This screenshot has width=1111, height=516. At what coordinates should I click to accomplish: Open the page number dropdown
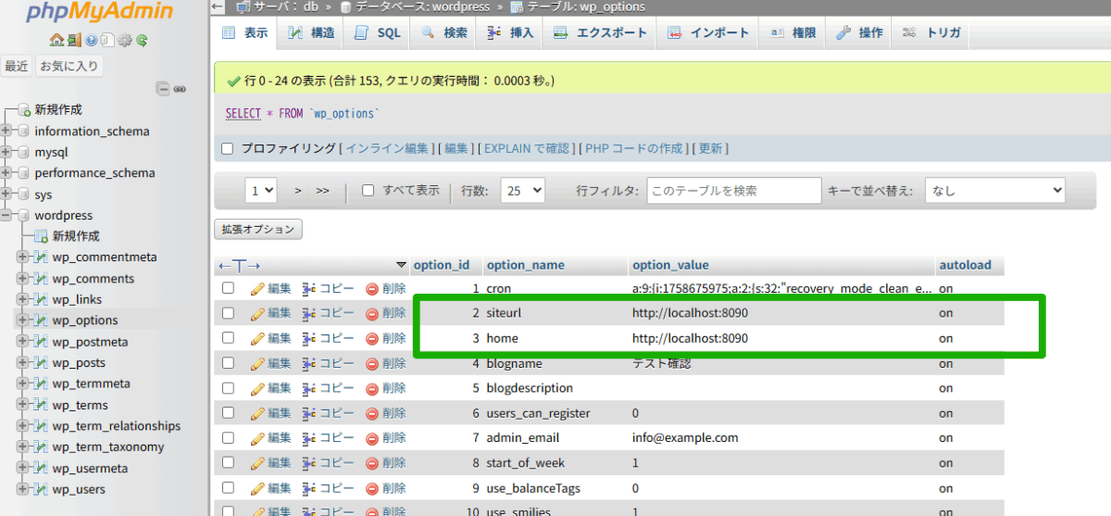261,190
